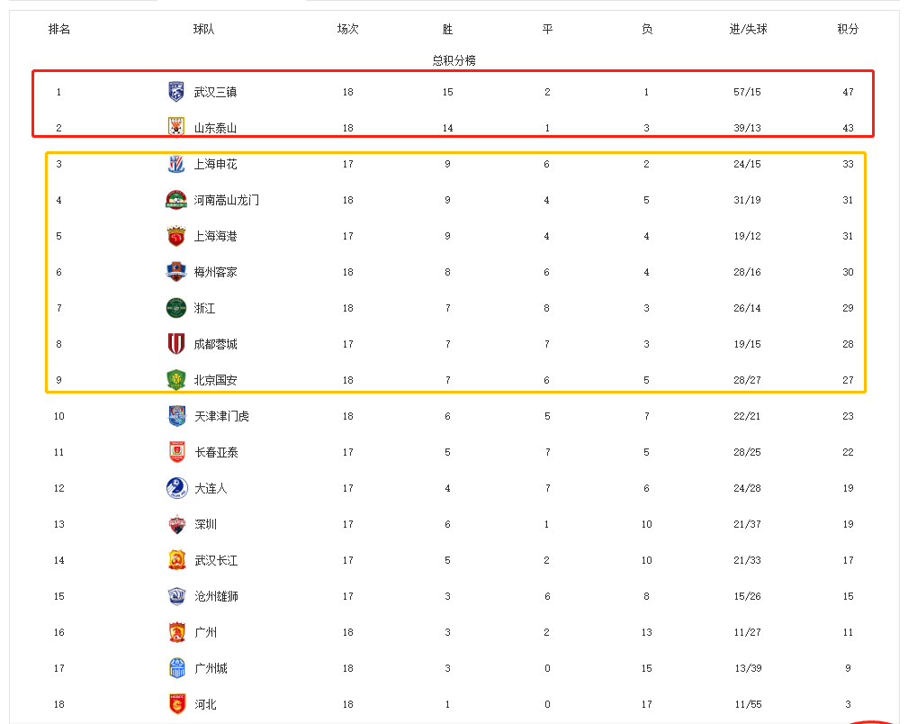Click the 山东泰山 team logo

coord(176,126)
